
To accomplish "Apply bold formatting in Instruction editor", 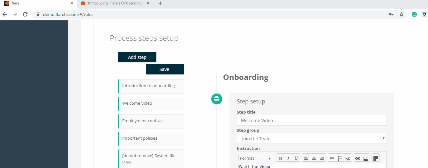I will click(x=281, y=158).
